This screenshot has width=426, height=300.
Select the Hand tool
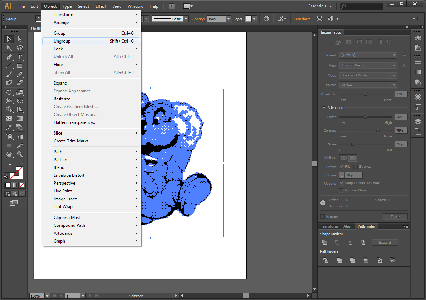click(9, 154)
